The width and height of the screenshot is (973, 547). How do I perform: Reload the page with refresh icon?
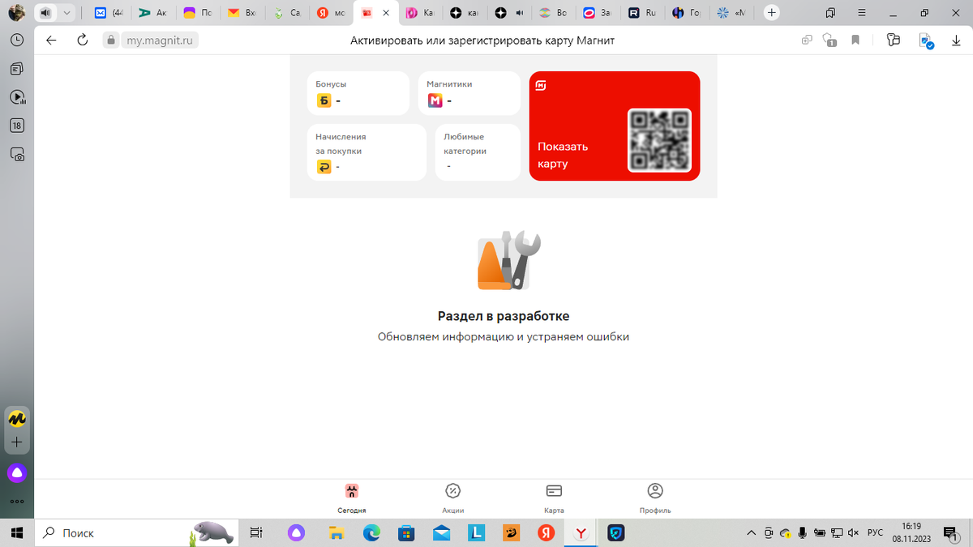pyautogui.click(x=82, y=40)
